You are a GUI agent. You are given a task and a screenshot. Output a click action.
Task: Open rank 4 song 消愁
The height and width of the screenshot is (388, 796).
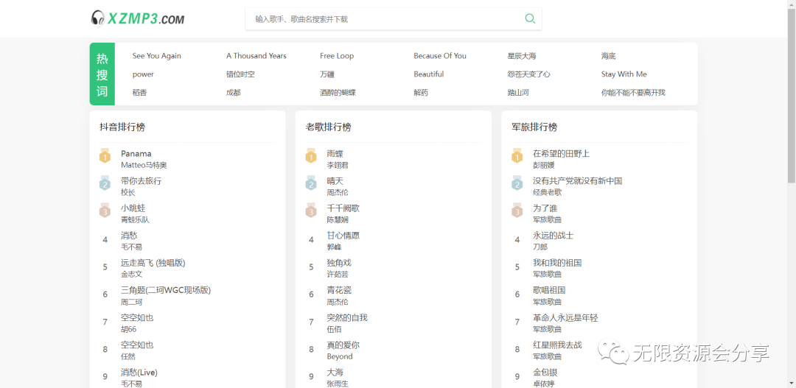point(129,236)
